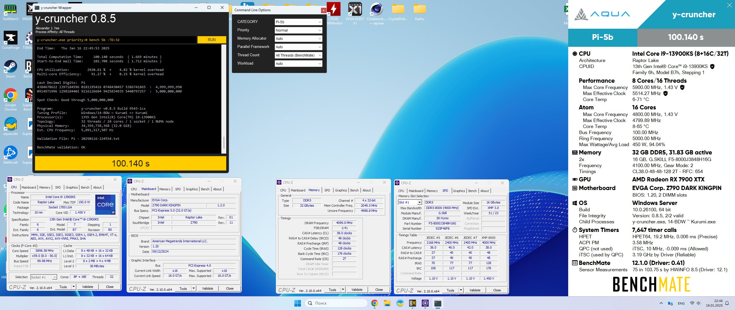The image size is (735, 310).
Task: Open Karhu folder on desktop
Action: pyautogui.click(x=419, y=11)
